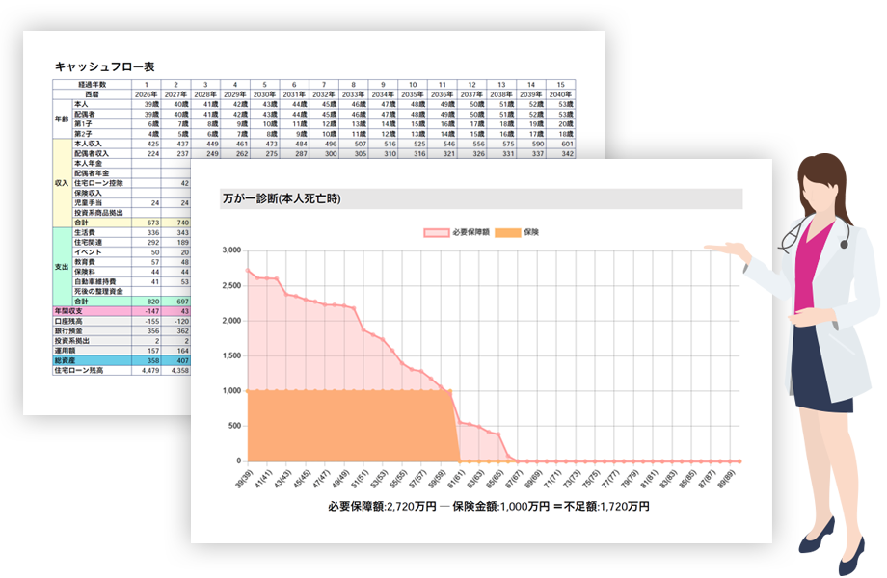Click first data point at 39(39)
Screen dimensions: 887x578
[248, 270]
